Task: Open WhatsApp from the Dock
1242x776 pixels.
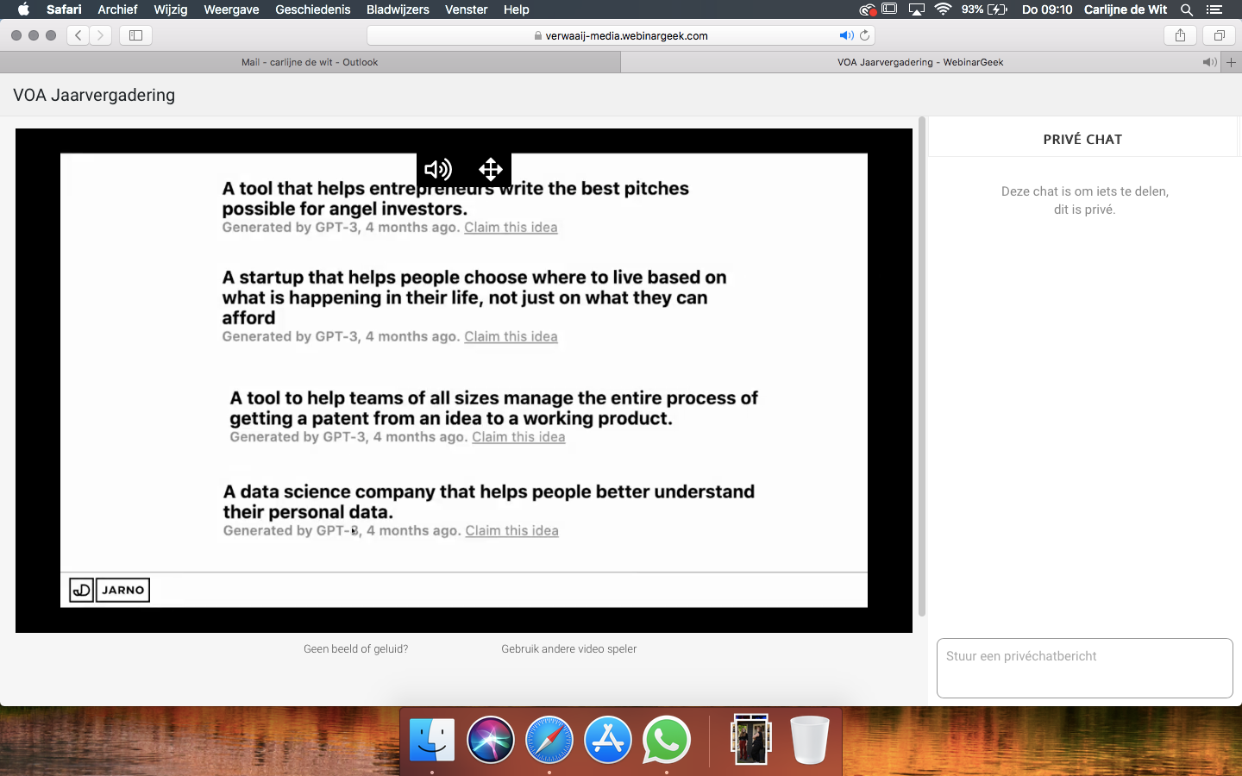Action: click(667, 740)
